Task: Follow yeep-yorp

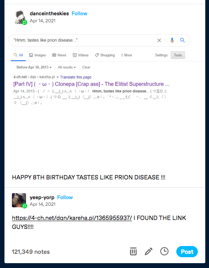Action: [x=65, y=197]
